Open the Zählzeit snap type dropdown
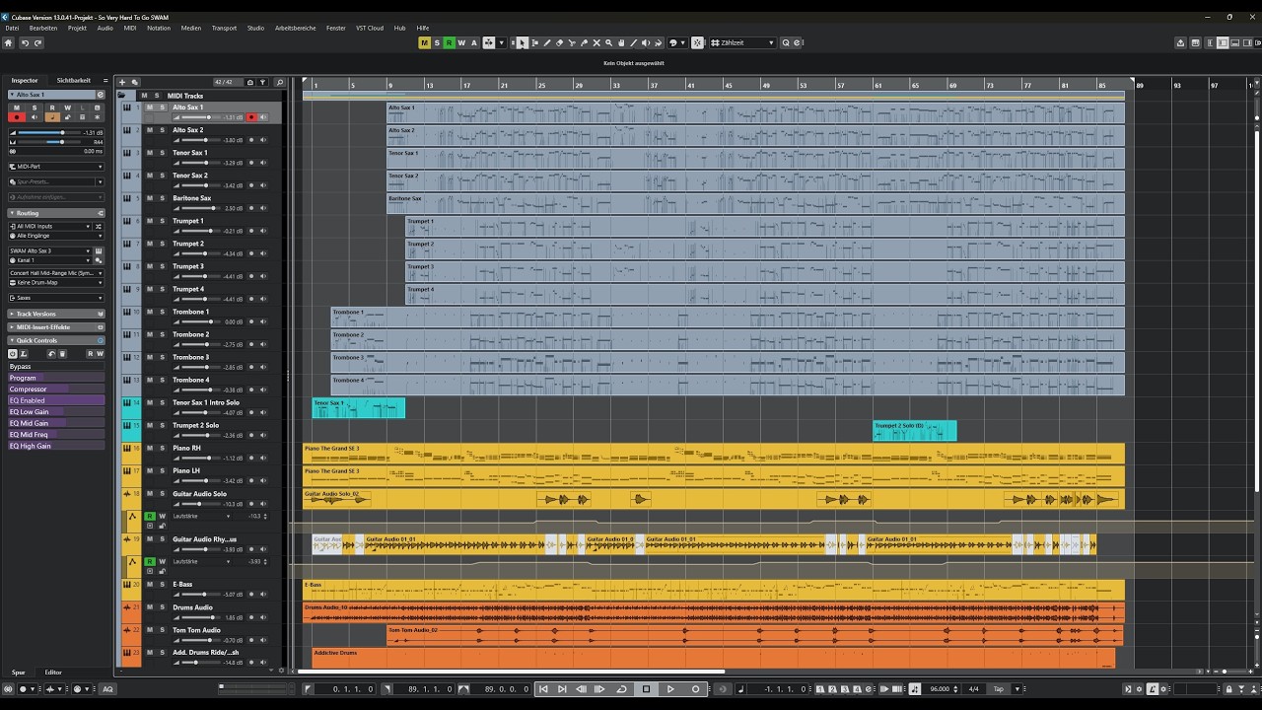This screenshot has width=1262, height=710. 743,42
